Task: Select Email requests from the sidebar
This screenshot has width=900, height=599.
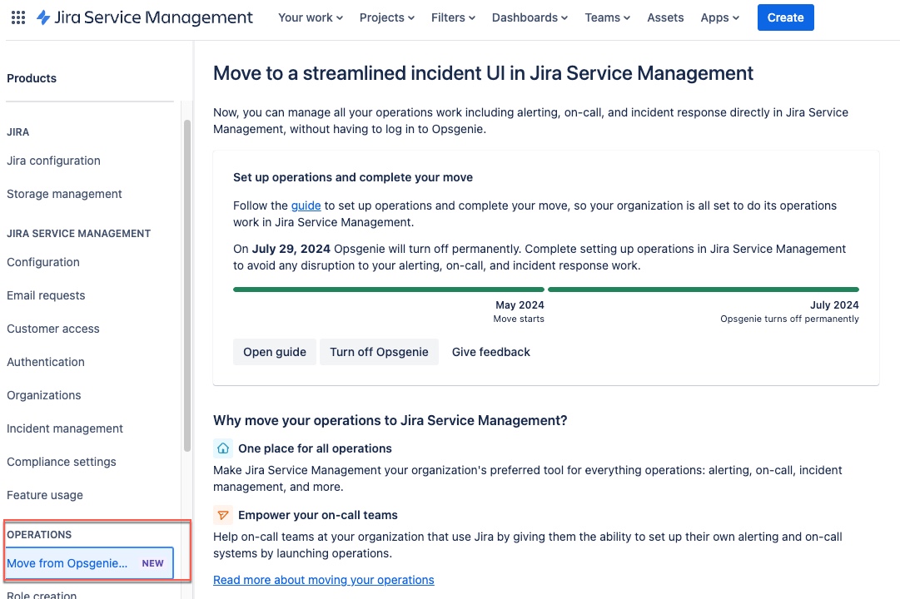Action: tap(46, 295)
